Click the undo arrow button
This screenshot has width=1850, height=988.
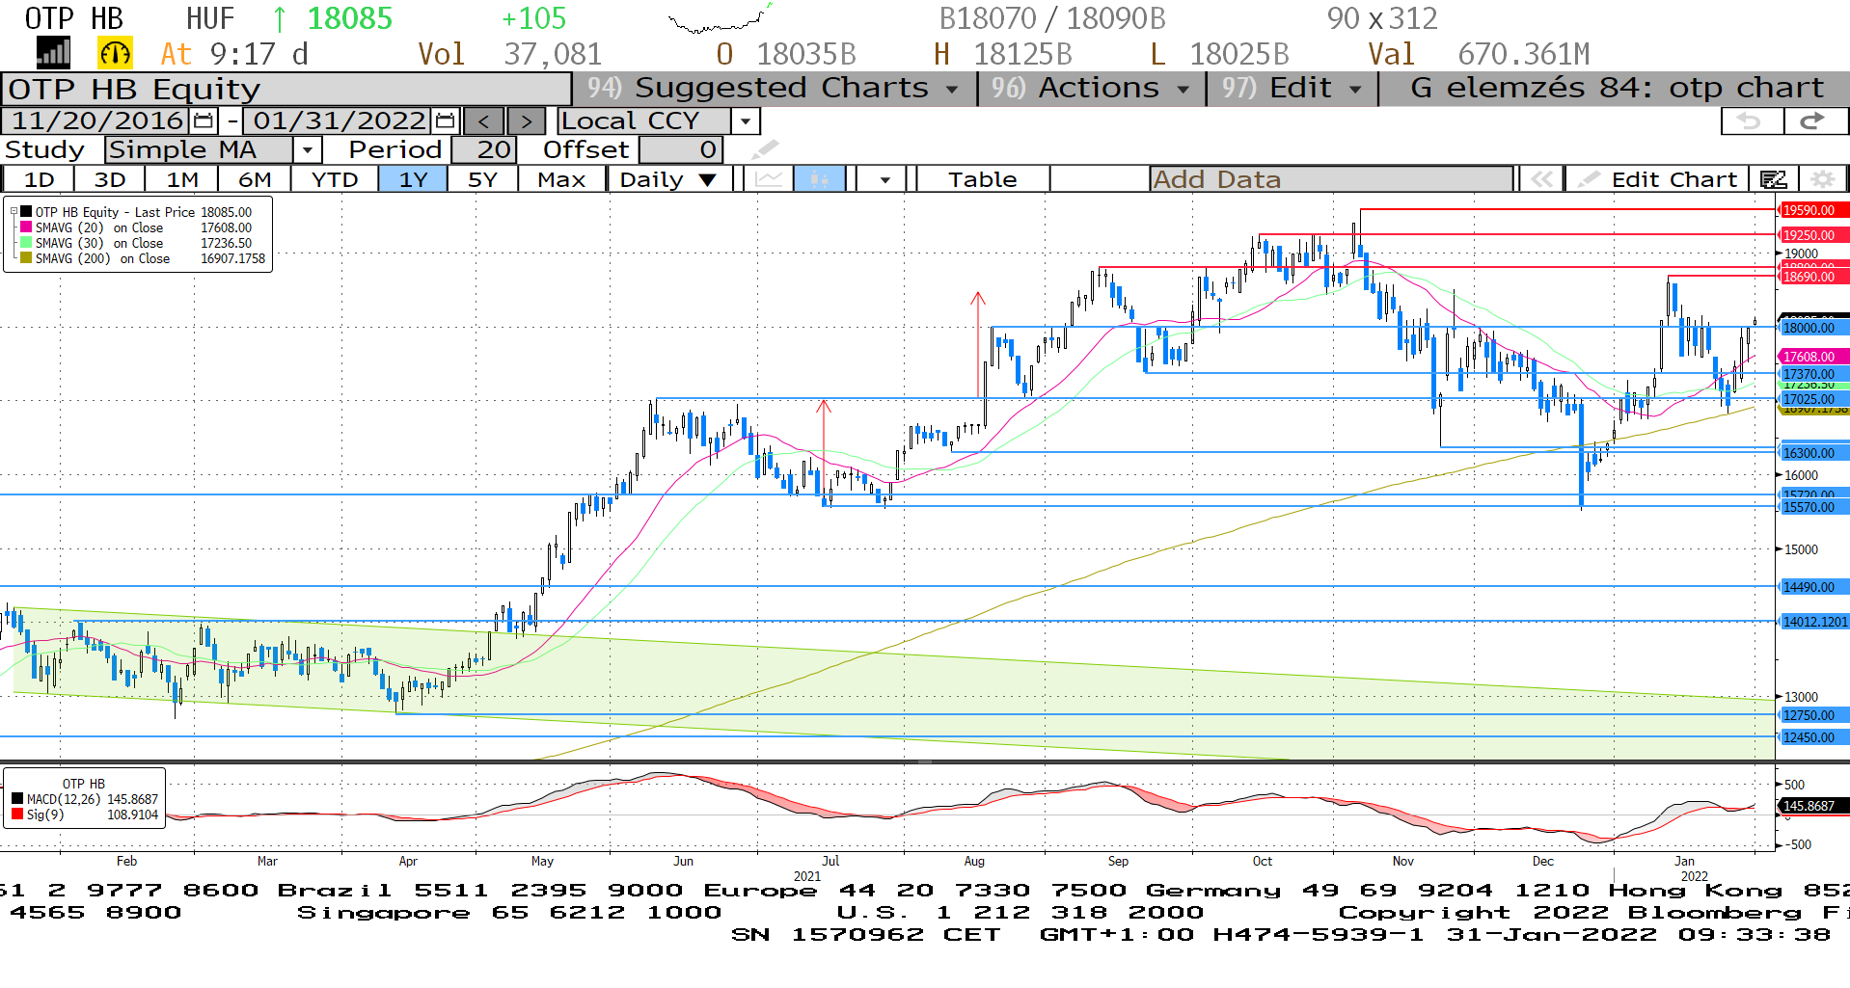(x=1752, y=120)
